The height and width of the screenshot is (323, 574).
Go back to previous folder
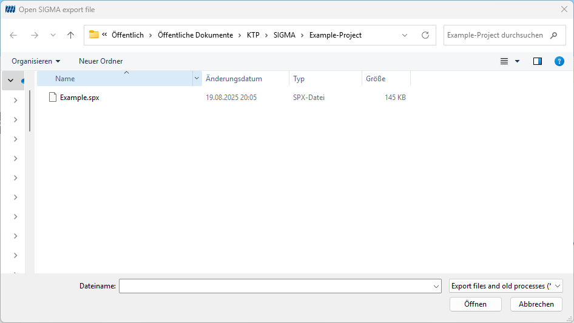click(13, 35)
